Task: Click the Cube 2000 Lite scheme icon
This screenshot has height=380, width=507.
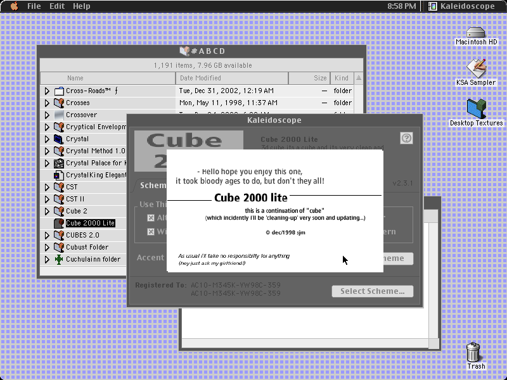Action: click(x=59, y=224)
